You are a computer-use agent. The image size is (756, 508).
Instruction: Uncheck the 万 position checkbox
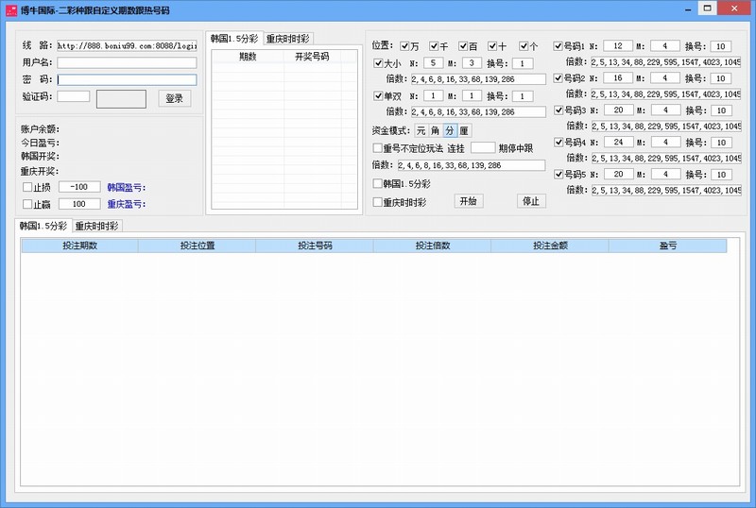pyautogui.click(x=405, y=46)
